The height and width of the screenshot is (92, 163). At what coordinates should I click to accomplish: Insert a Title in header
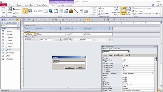tap(101, 11)
